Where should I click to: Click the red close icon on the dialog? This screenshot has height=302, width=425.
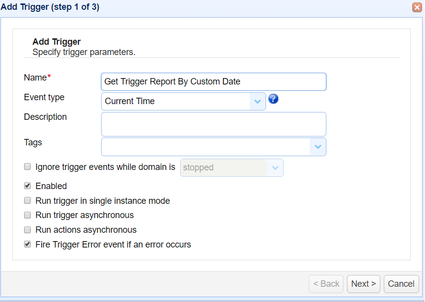(418, 7)
